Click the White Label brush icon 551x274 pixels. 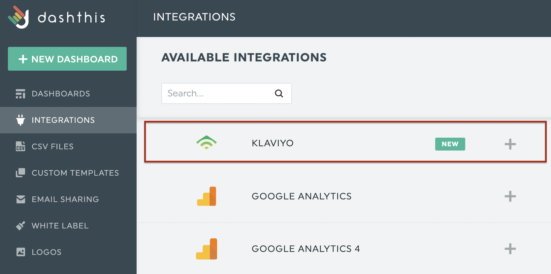tap(20, 225)
